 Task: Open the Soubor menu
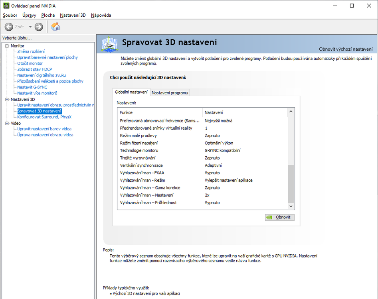10,15
